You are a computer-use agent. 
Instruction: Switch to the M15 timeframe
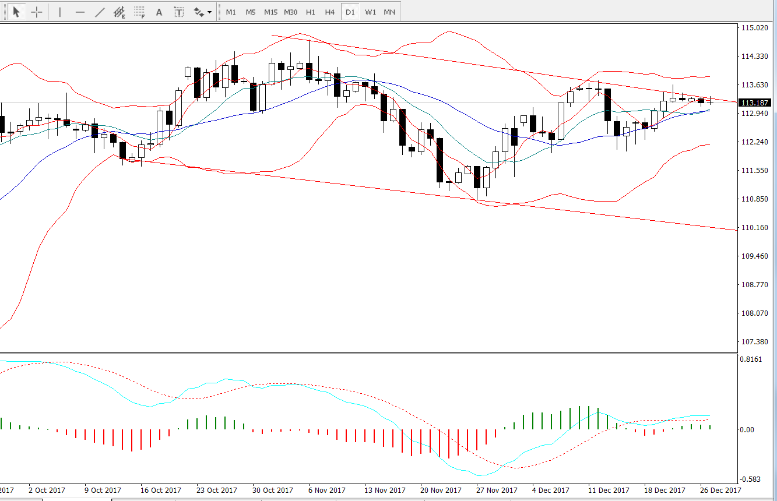(x=270, y=12)
